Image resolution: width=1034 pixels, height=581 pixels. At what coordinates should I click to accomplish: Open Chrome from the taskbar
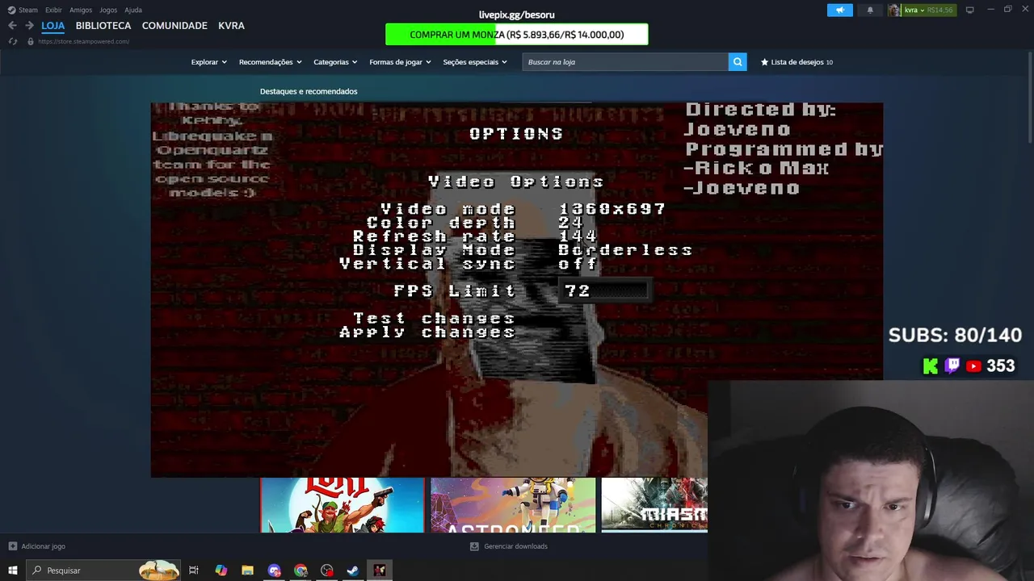pos(301,571)
